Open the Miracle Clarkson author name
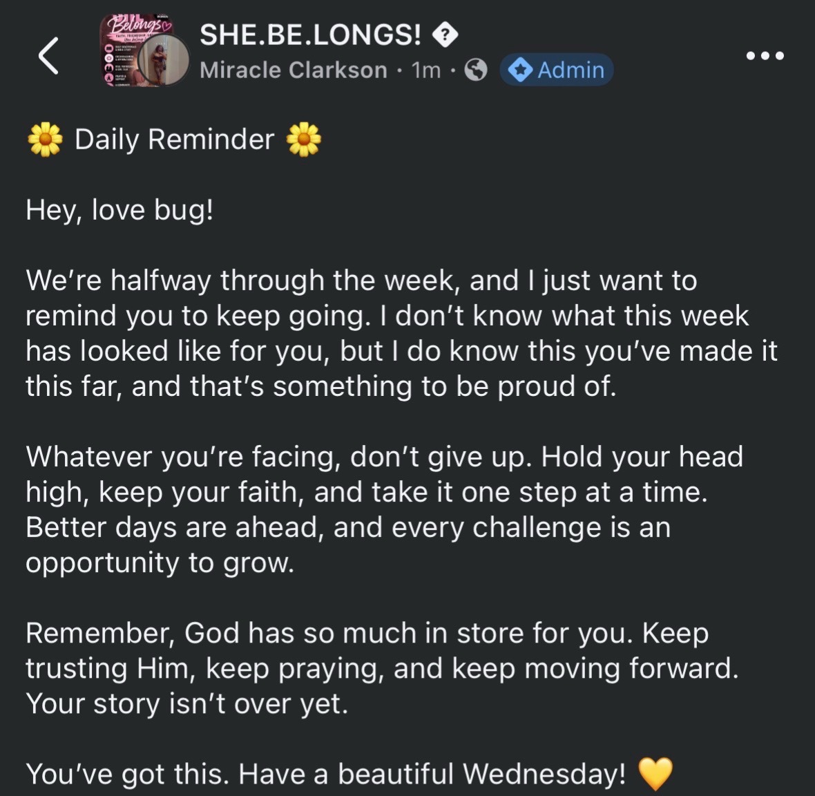Viewport: 815px width, 796px height. point(294,70)
